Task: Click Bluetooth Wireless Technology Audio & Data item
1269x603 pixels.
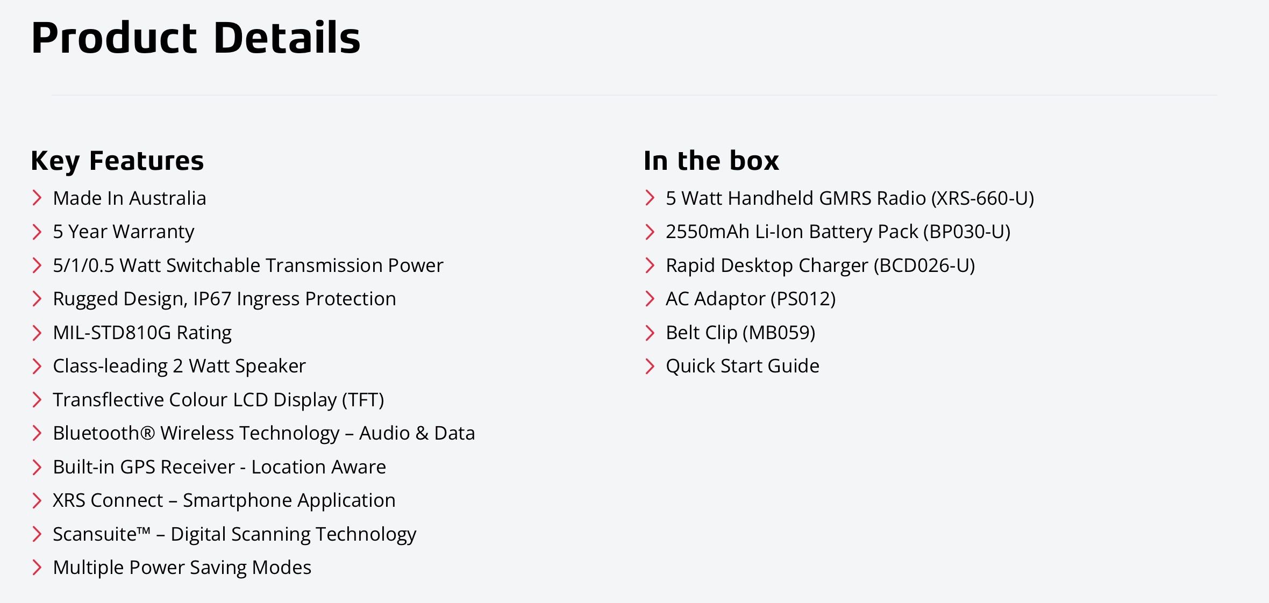Action: click(x=264, y=433)
